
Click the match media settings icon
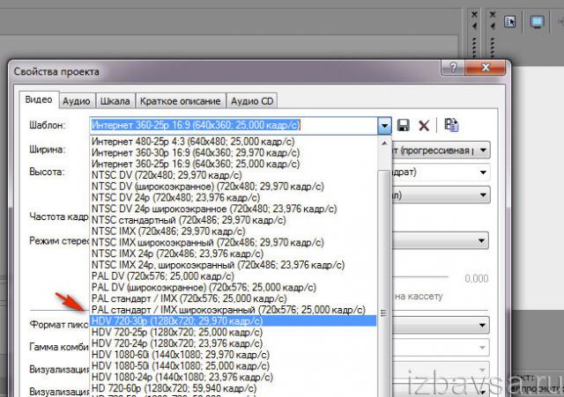pos(450,126)
